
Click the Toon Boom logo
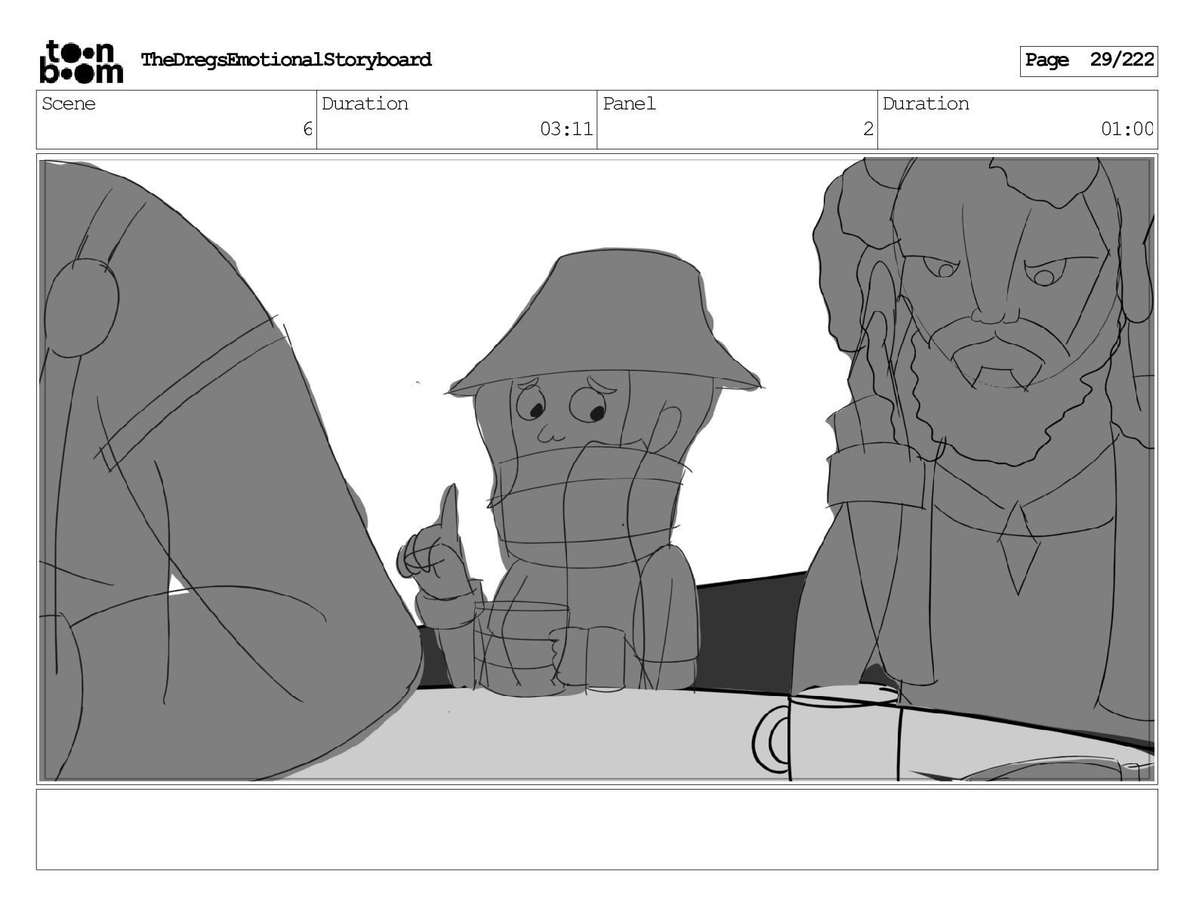[81, 61]
